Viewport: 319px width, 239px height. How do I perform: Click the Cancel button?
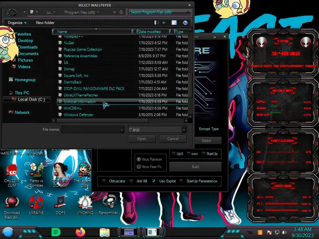(x=173, y=139)
